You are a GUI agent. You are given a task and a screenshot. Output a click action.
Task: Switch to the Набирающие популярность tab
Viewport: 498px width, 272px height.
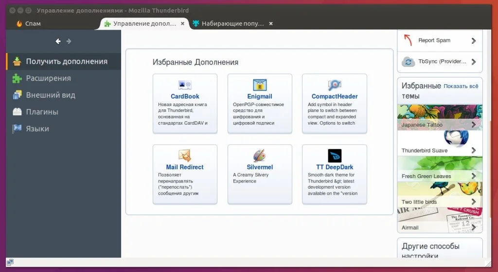(x=232, y=23)
